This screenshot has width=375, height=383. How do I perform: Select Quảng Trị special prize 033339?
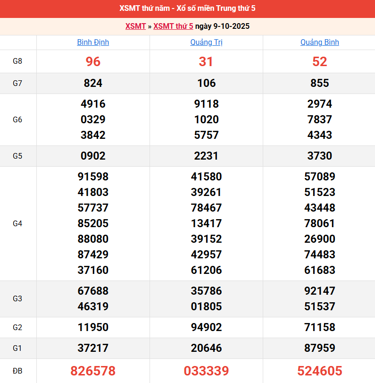tap(206, 371)
